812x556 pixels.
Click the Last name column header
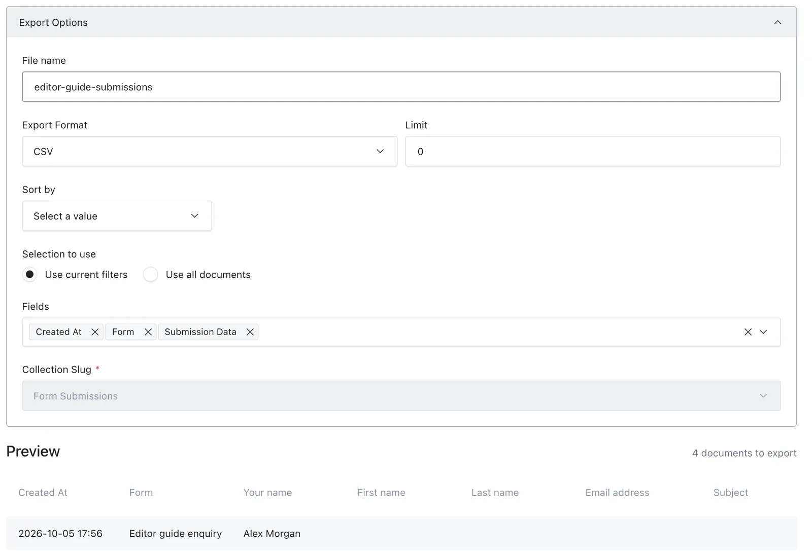tap(495, 493)
